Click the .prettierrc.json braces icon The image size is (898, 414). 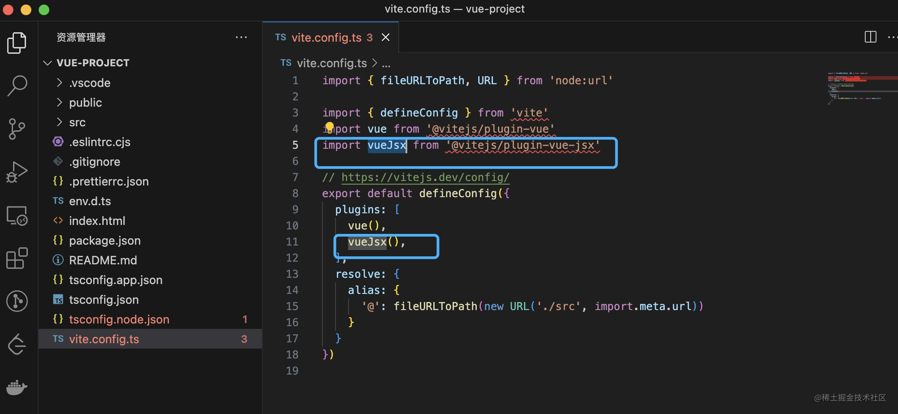58,181
